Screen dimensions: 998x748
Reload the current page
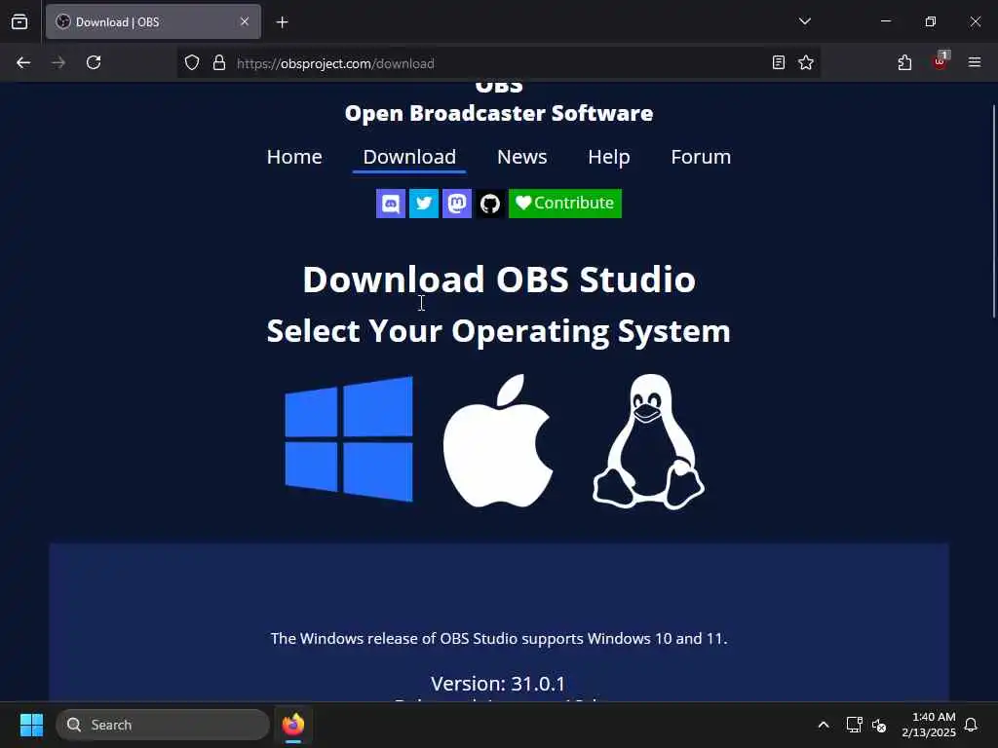coord(94,63)
